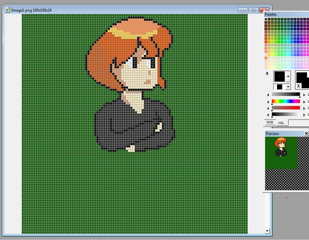The width and height of the screenshot is (309, 240).
Task: Click the black-to-white lightness slider bar
Action: [286, 115]
